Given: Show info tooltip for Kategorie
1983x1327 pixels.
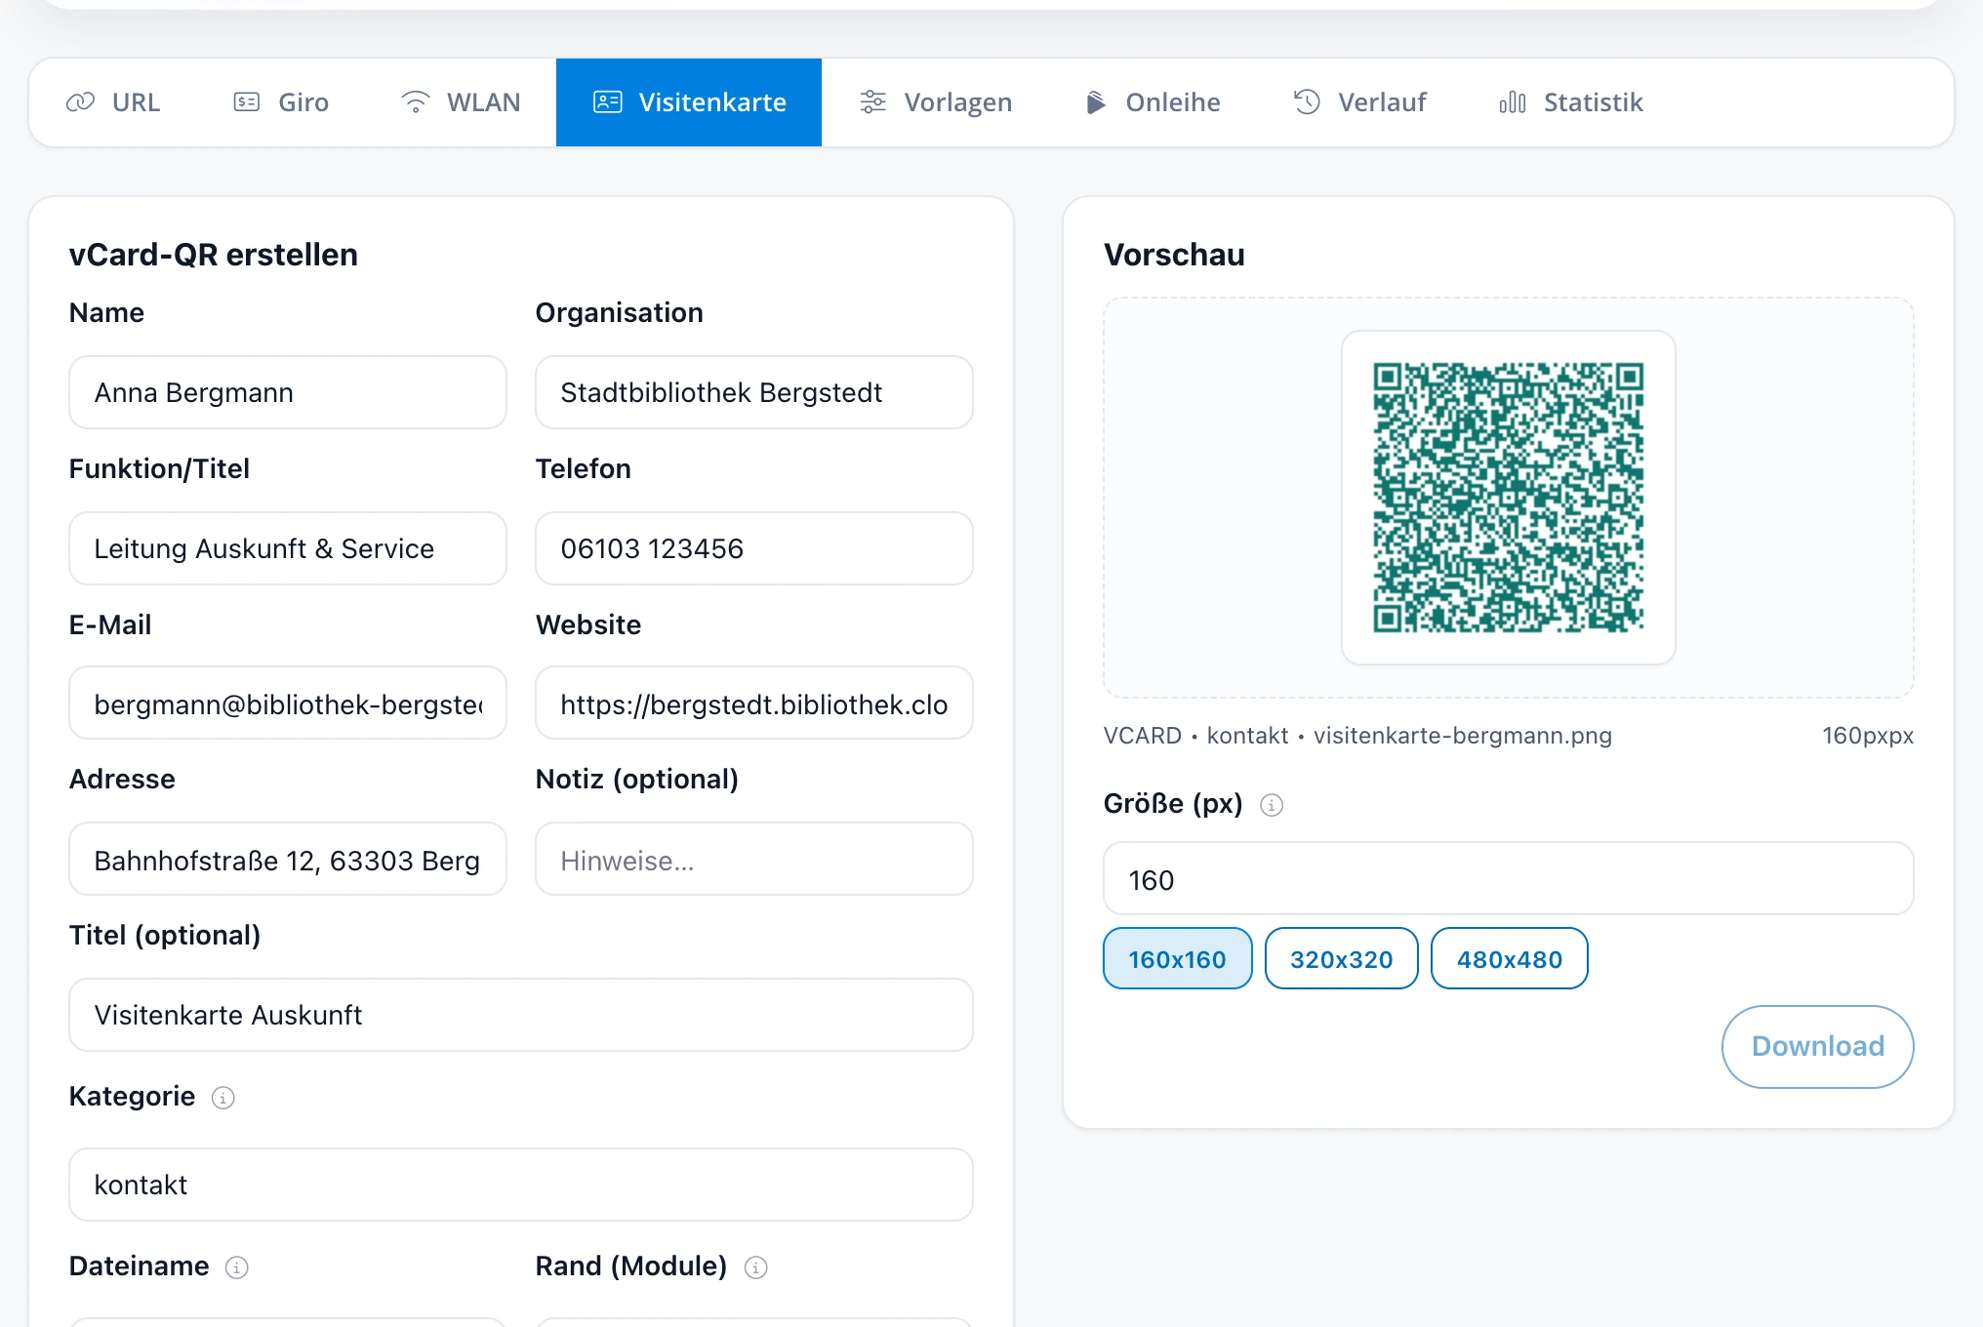Looking at the screenshot, I should pyautogui.click(x=223, y=1098).
